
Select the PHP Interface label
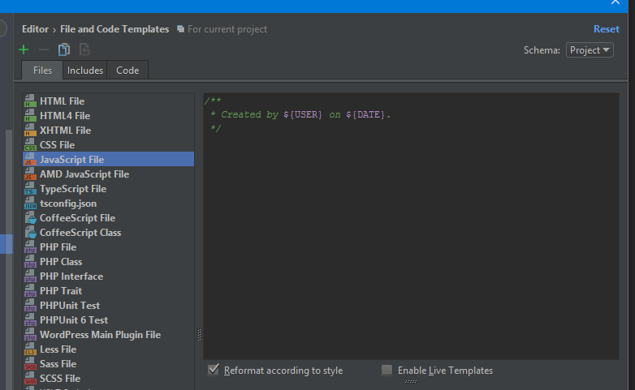pyautogui.click(x=71, y=276)
